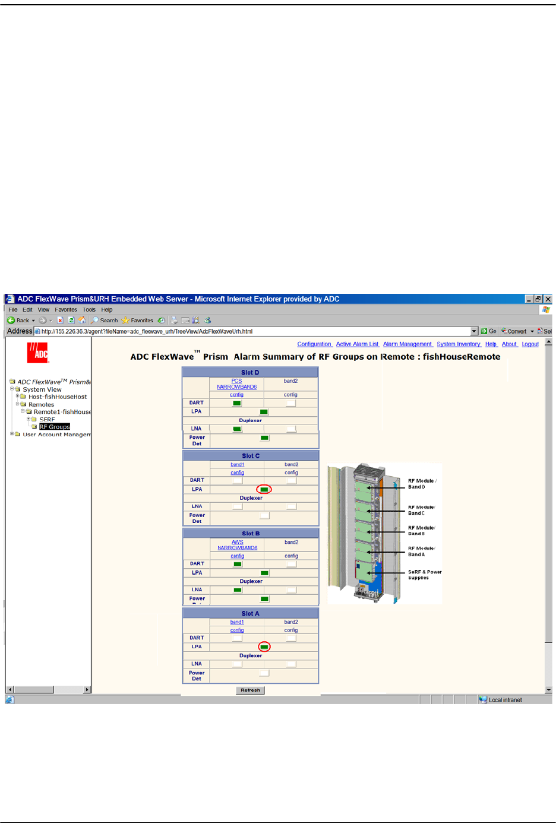Click the Print icon in browser toolbar

(x=174, y=320)
